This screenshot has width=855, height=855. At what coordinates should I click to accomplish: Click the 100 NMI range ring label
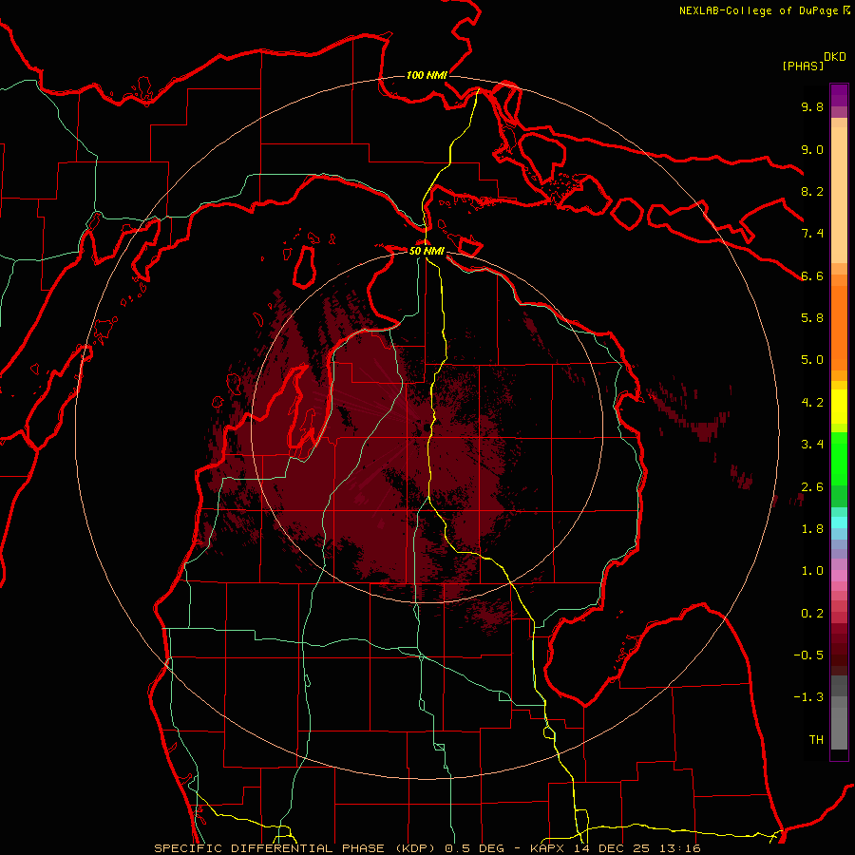(x=427, y=75)
